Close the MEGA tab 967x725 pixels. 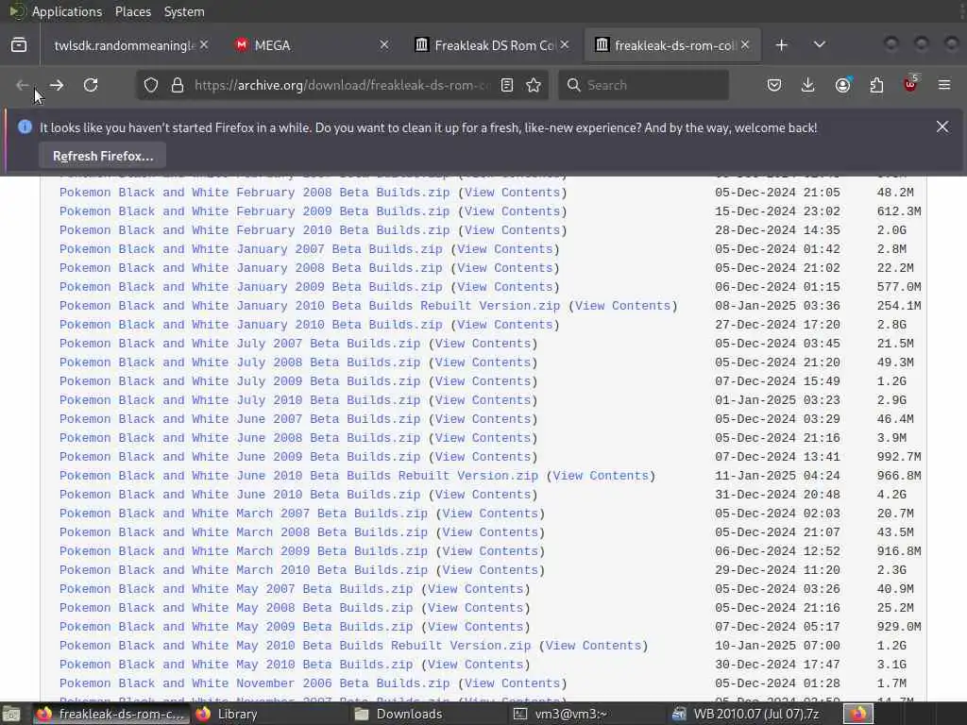point(384,45)
